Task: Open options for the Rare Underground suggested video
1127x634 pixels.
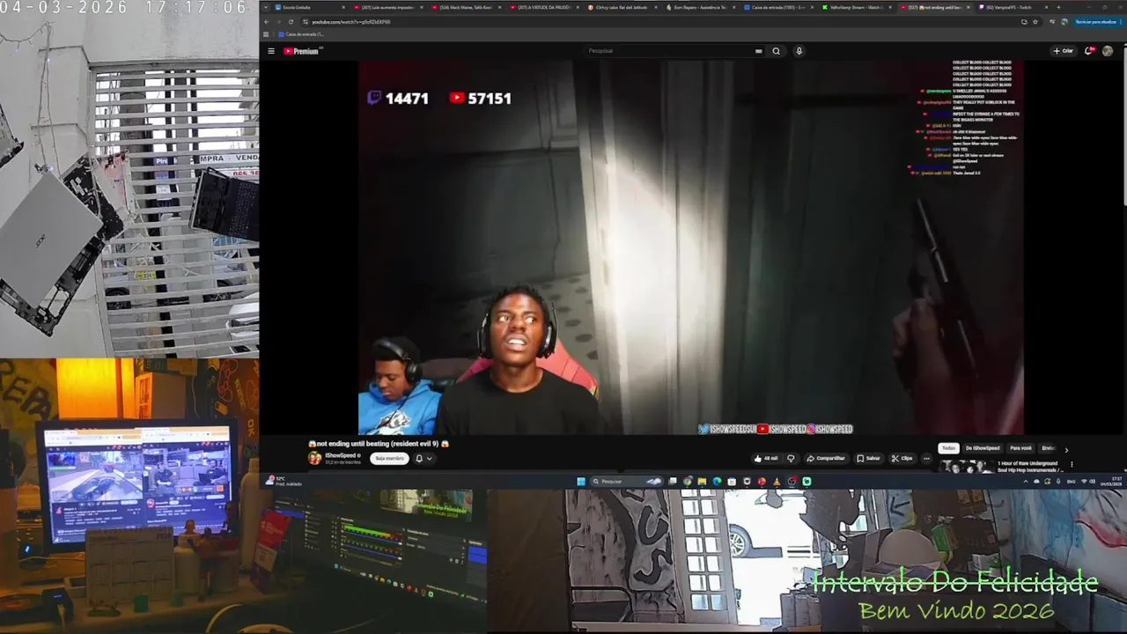Action: (1072, 465)
